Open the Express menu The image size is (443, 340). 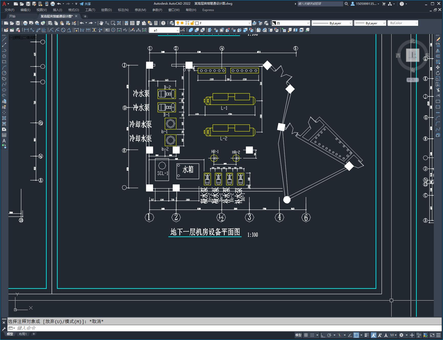coord(208,10)
